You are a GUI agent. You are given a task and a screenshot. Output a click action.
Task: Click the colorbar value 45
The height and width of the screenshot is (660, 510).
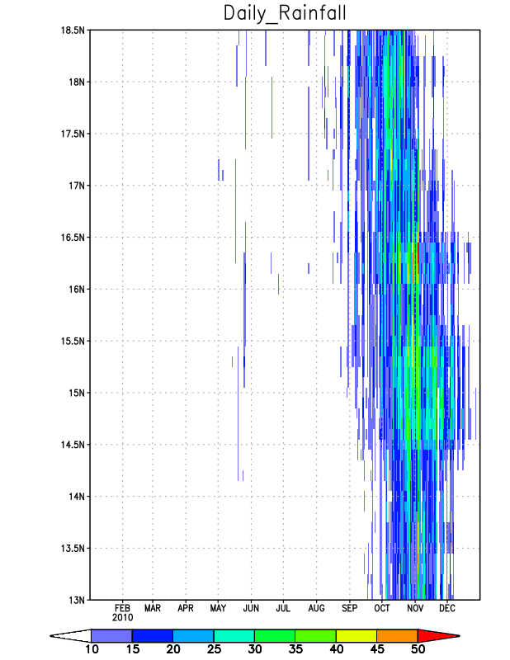point(377,649)
